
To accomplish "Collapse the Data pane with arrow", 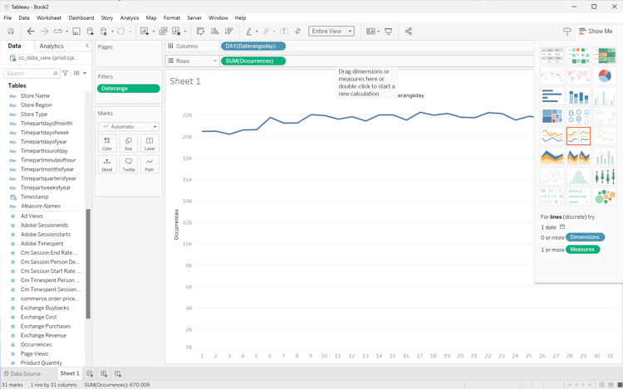I will point(87,46).
